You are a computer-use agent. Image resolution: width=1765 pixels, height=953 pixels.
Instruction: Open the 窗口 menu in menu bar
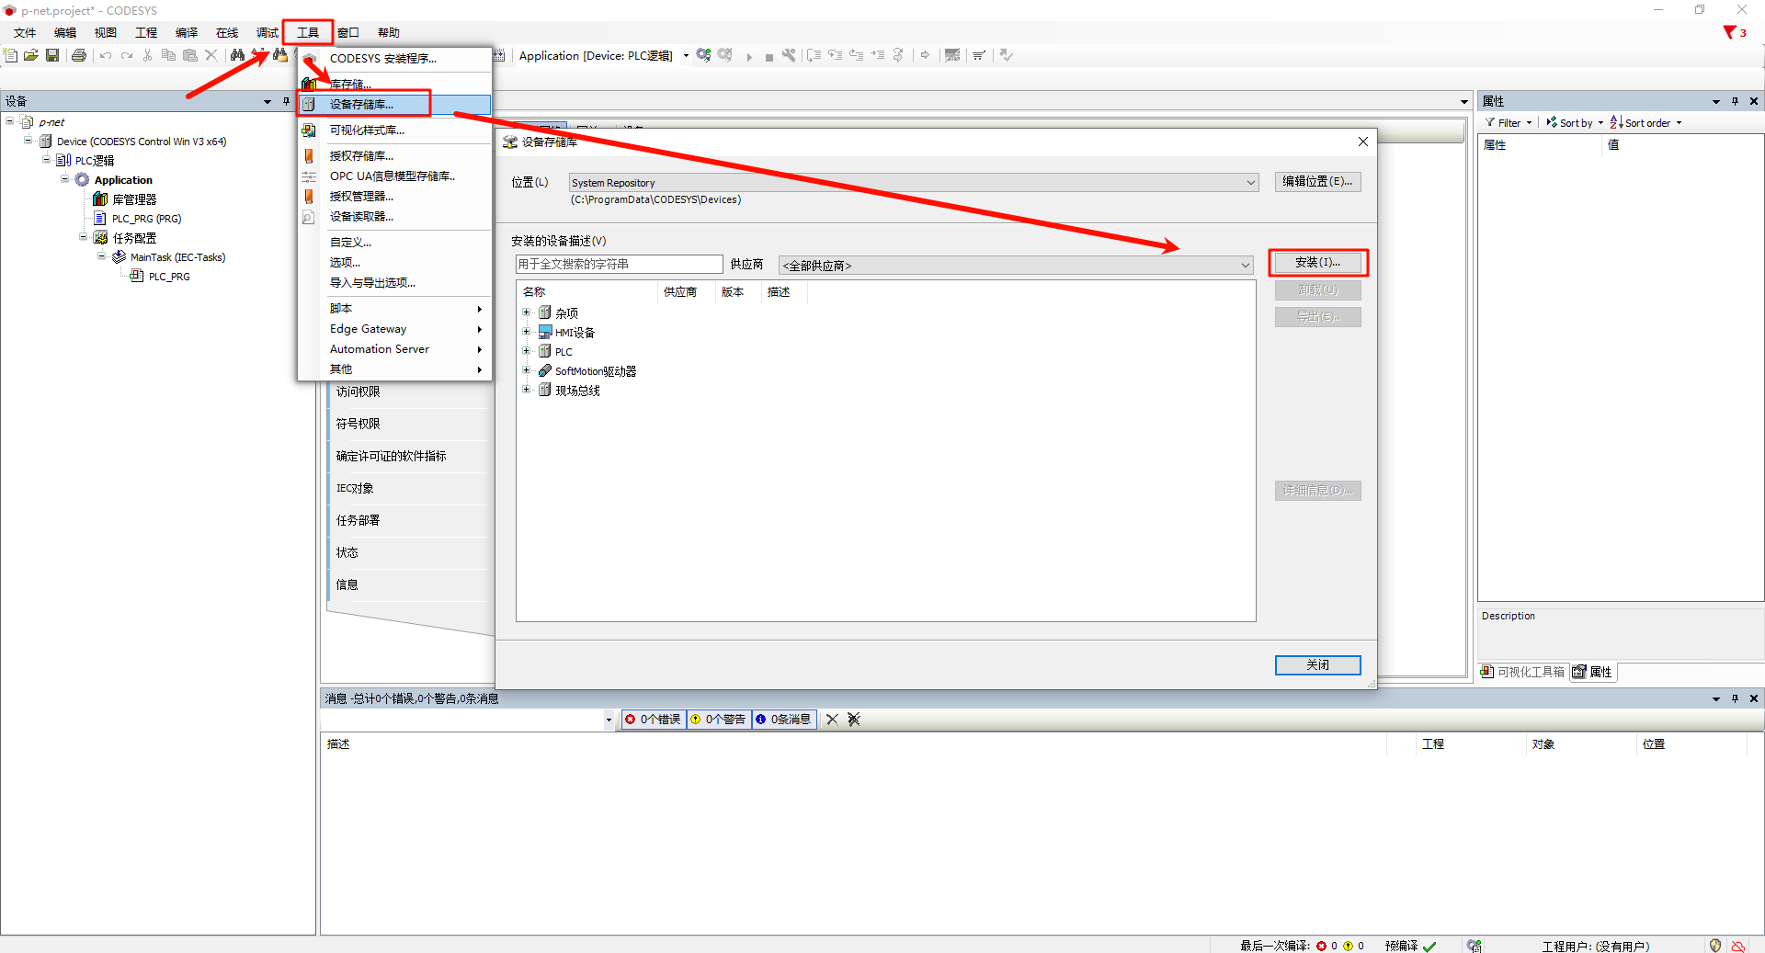tap(347, 33)
